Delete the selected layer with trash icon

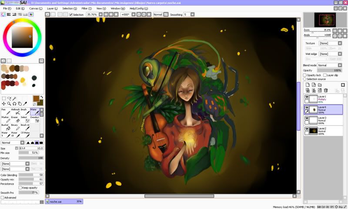click(326, 91)
